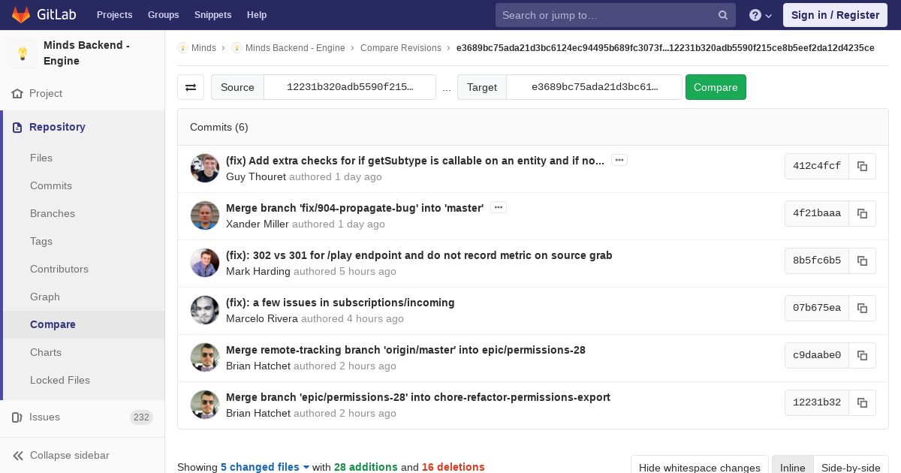Click Xander Miller's avatar
Image resolution: width=901 pixels, height=473 pixels.
click(205, 215)
